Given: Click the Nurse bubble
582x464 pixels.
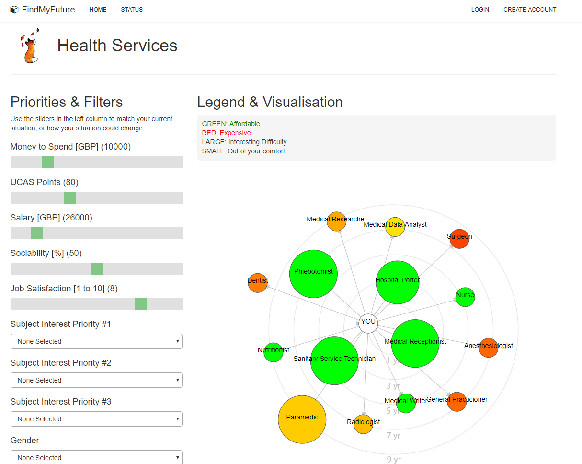Looking at the screenshot, I should coord(465,297).
